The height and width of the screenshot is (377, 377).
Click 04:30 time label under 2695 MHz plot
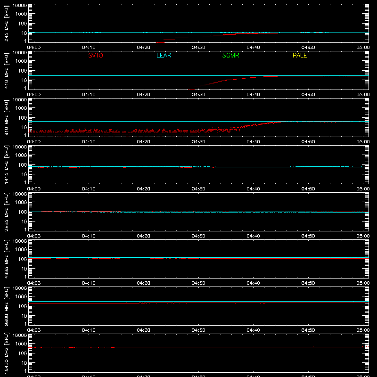click(x=198, y=236)
